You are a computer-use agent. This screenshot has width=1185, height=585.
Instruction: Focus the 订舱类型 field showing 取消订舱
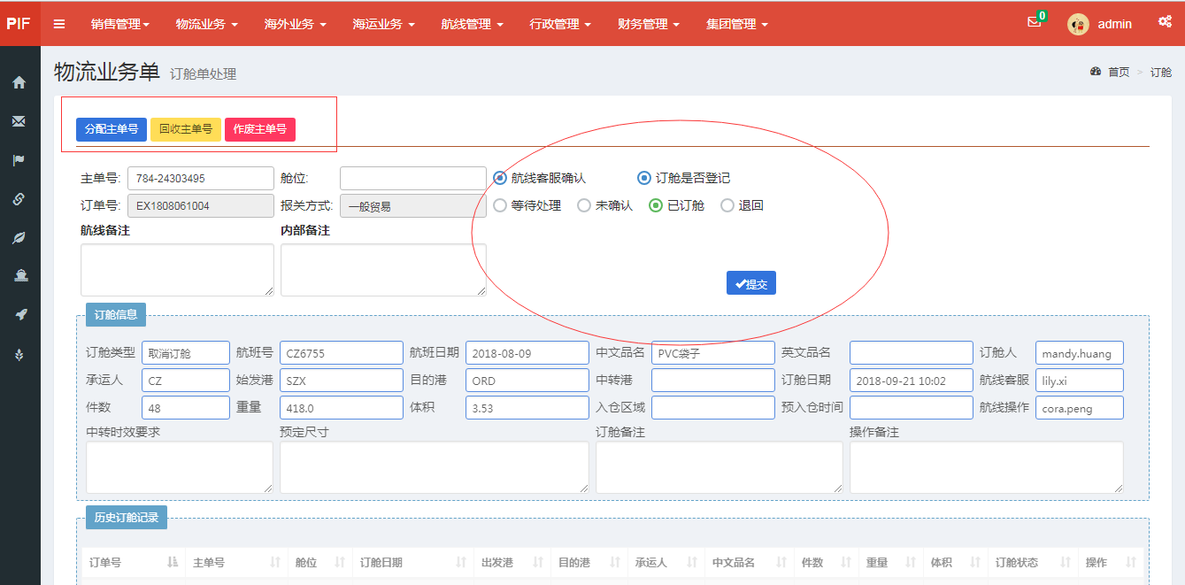click(186, 353)
